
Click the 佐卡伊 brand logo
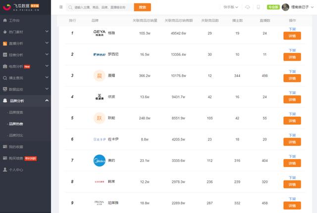[99, 139]
